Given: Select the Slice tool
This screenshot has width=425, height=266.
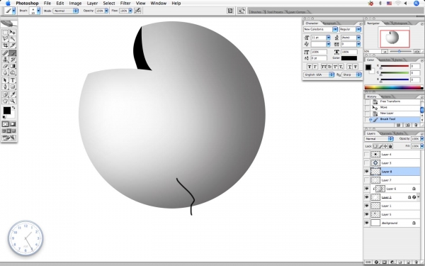Looking at the screenshot, I should pyautogui.click(x=13, y=45).
